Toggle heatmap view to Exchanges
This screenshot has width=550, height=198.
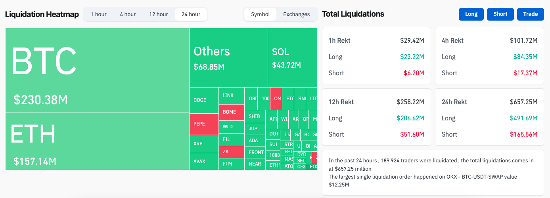296,14
